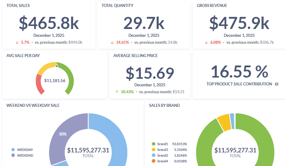Open the Sales by Brand chart title
The width and height of the screenshot is (285, 166).
tap(164, 105)
